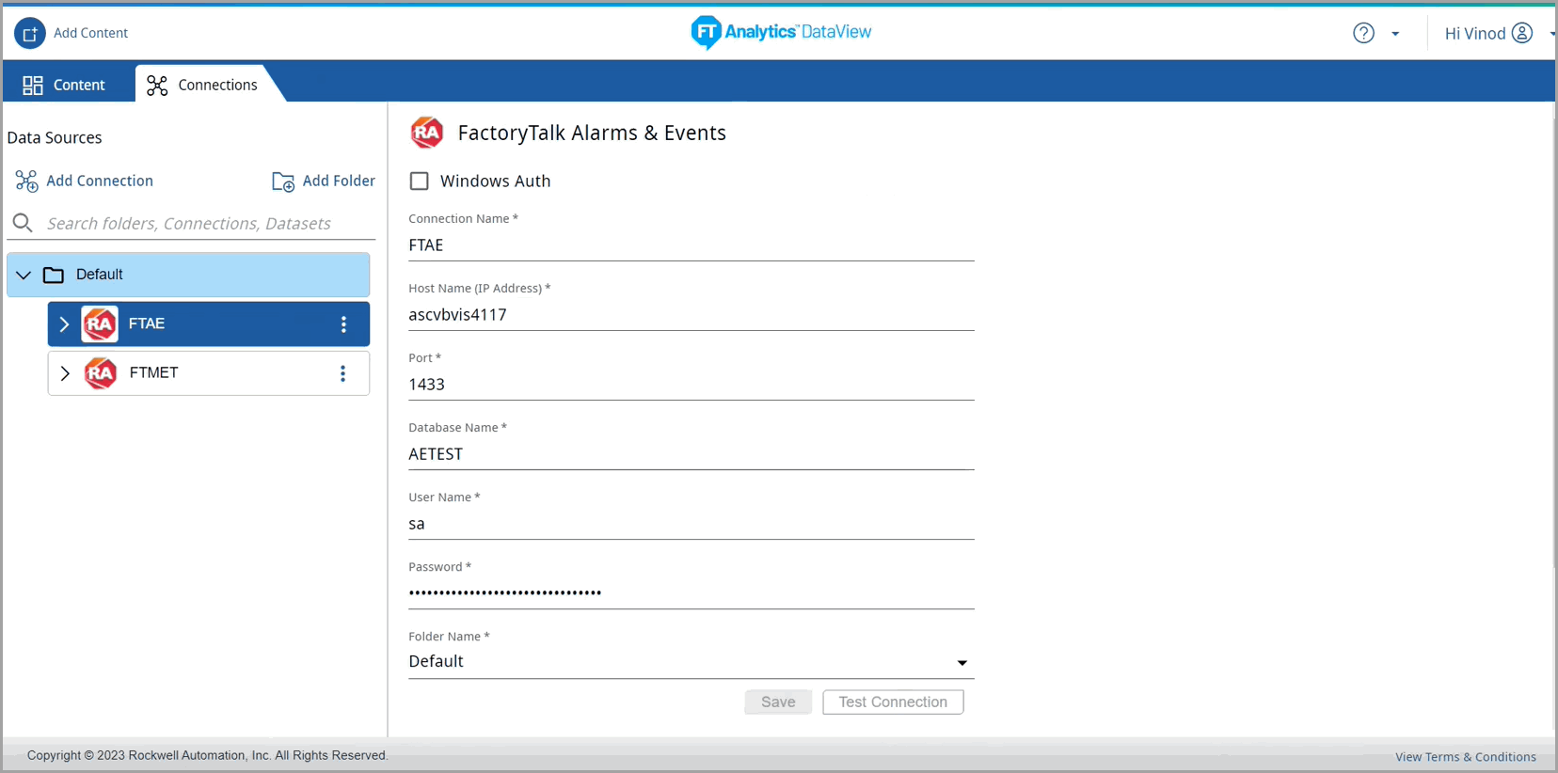Switch to the Content tab
The width and height of the screenshot is (1558, 773).
click(x=65, y=85)
